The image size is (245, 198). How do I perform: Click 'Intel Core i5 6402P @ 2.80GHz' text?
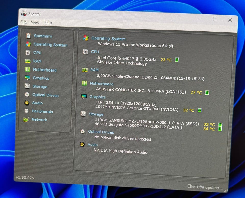tap(127, 58)
